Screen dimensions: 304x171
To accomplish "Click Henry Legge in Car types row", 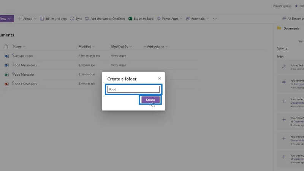I will tap(119, 55).
